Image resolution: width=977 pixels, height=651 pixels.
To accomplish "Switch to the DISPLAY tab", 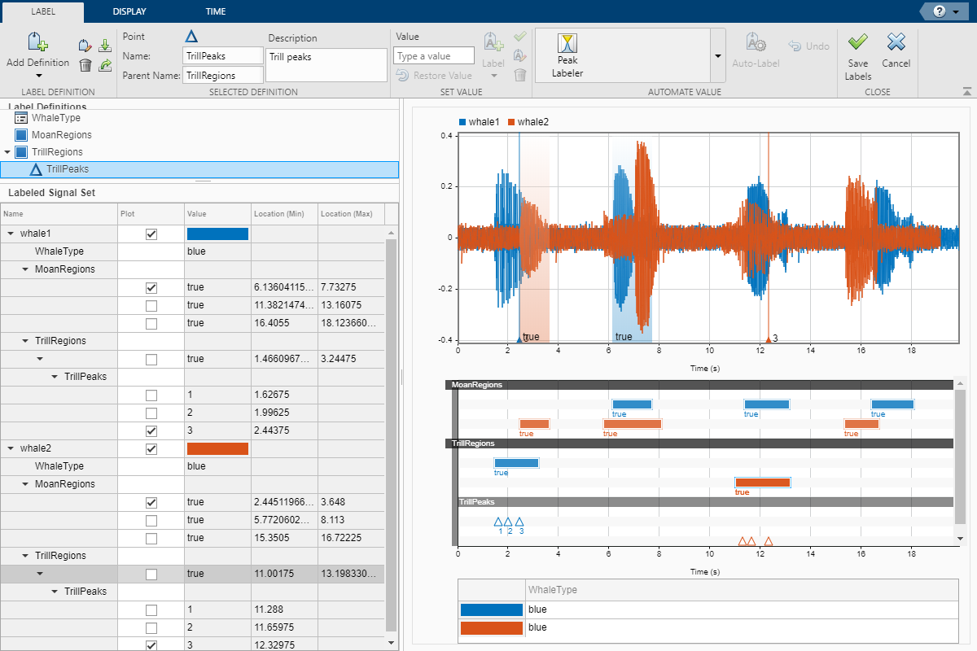I will pos(129,11).
